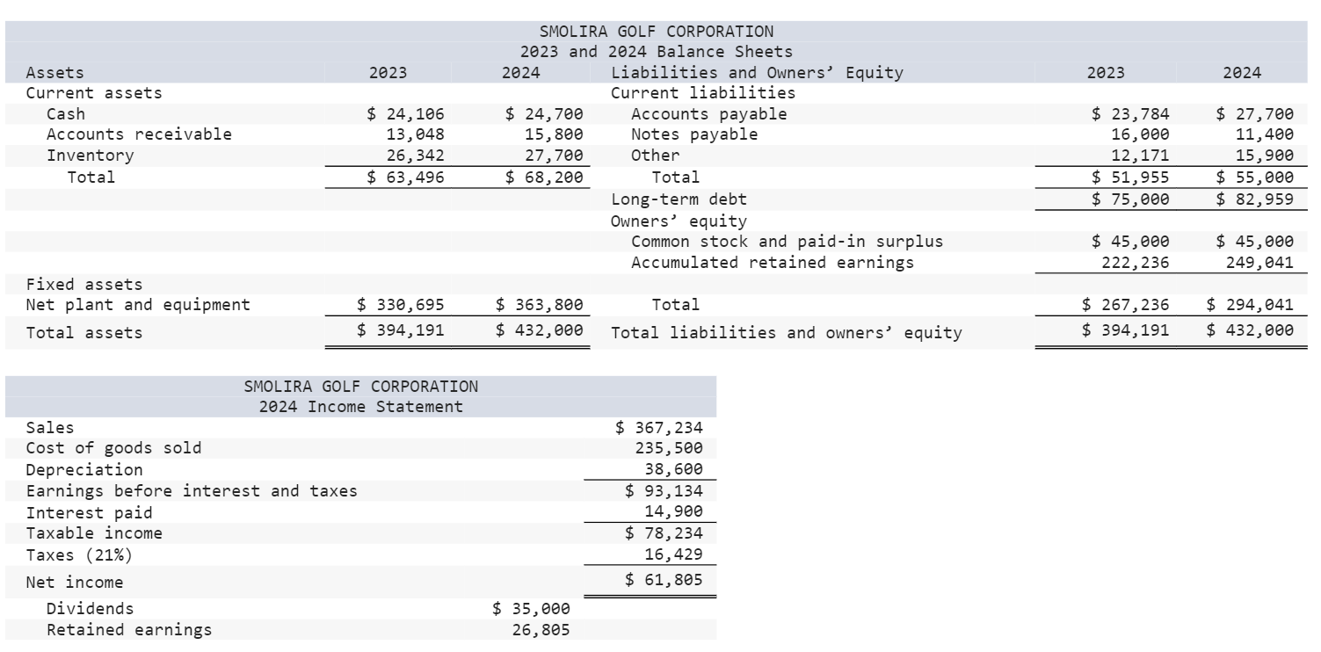Select the Accounts payable row's 2024 value
The image size is (1321, 652).
click(1255, 113)
